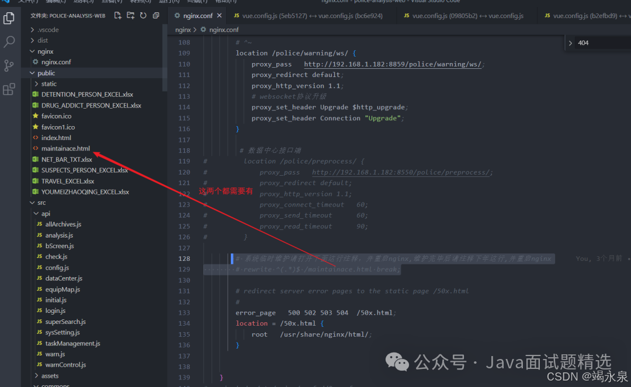Screen dimensions: 631x387
Task: Expand the dist folder
Action: tap(43, 40)
